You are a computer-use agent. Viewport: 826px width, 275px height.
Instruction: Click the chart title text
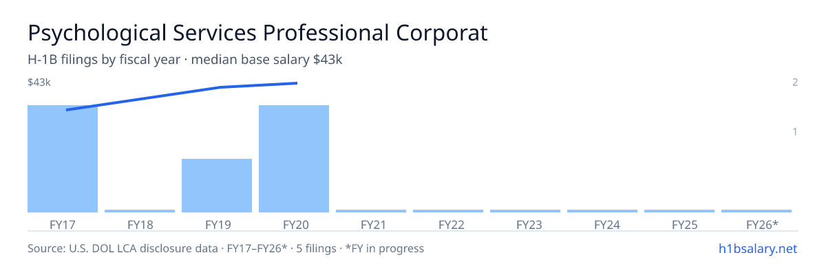[257, 33]
